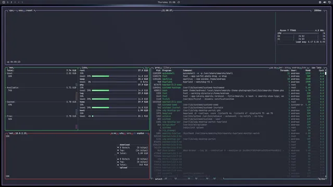
Task: Click the home disk usage bar
Action: (114, 108)
